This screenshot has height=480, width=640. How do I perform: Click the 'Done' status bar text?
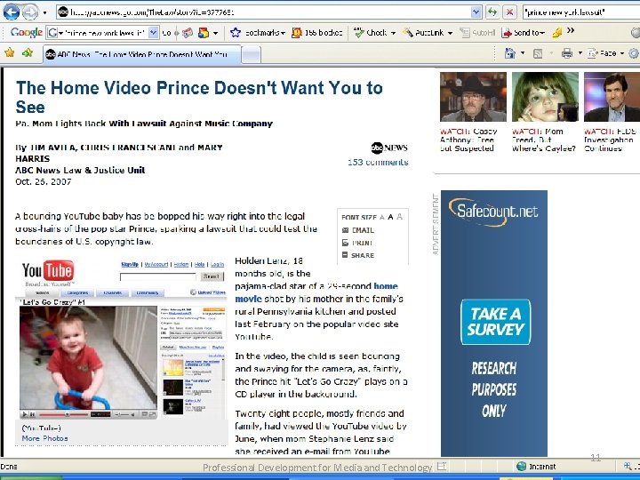(x=9, y=467)
